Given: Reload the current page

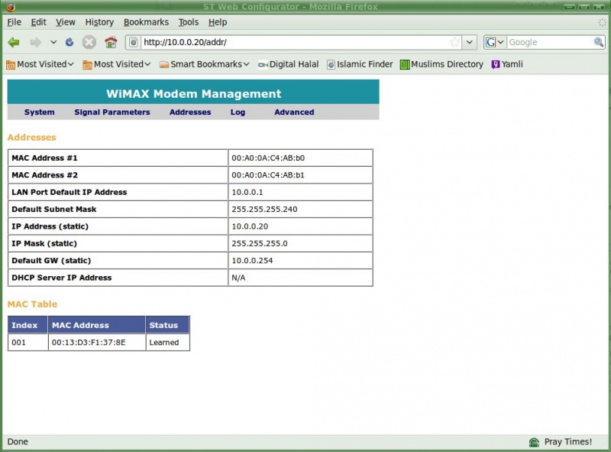Looking at the screenshot, I should pos(70,42).
